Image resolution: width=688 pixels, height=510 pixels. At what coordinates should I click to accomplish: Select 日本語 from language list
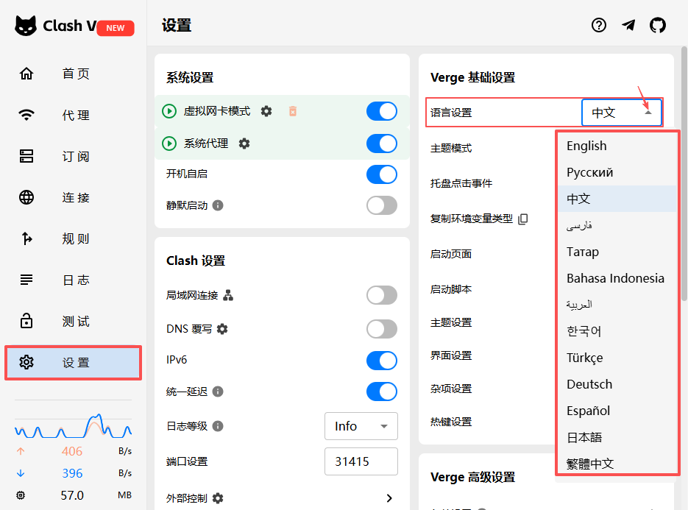(617, 437)
